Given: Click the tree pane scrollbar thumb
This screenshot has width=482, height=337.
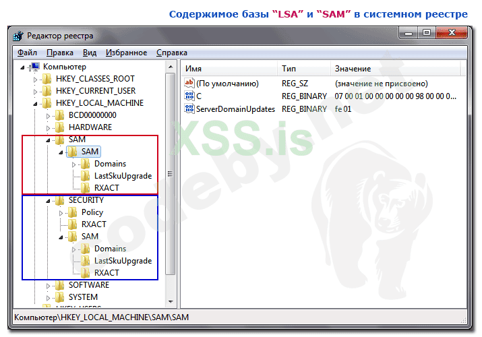Looking at the screenshot, I should 171,174.
